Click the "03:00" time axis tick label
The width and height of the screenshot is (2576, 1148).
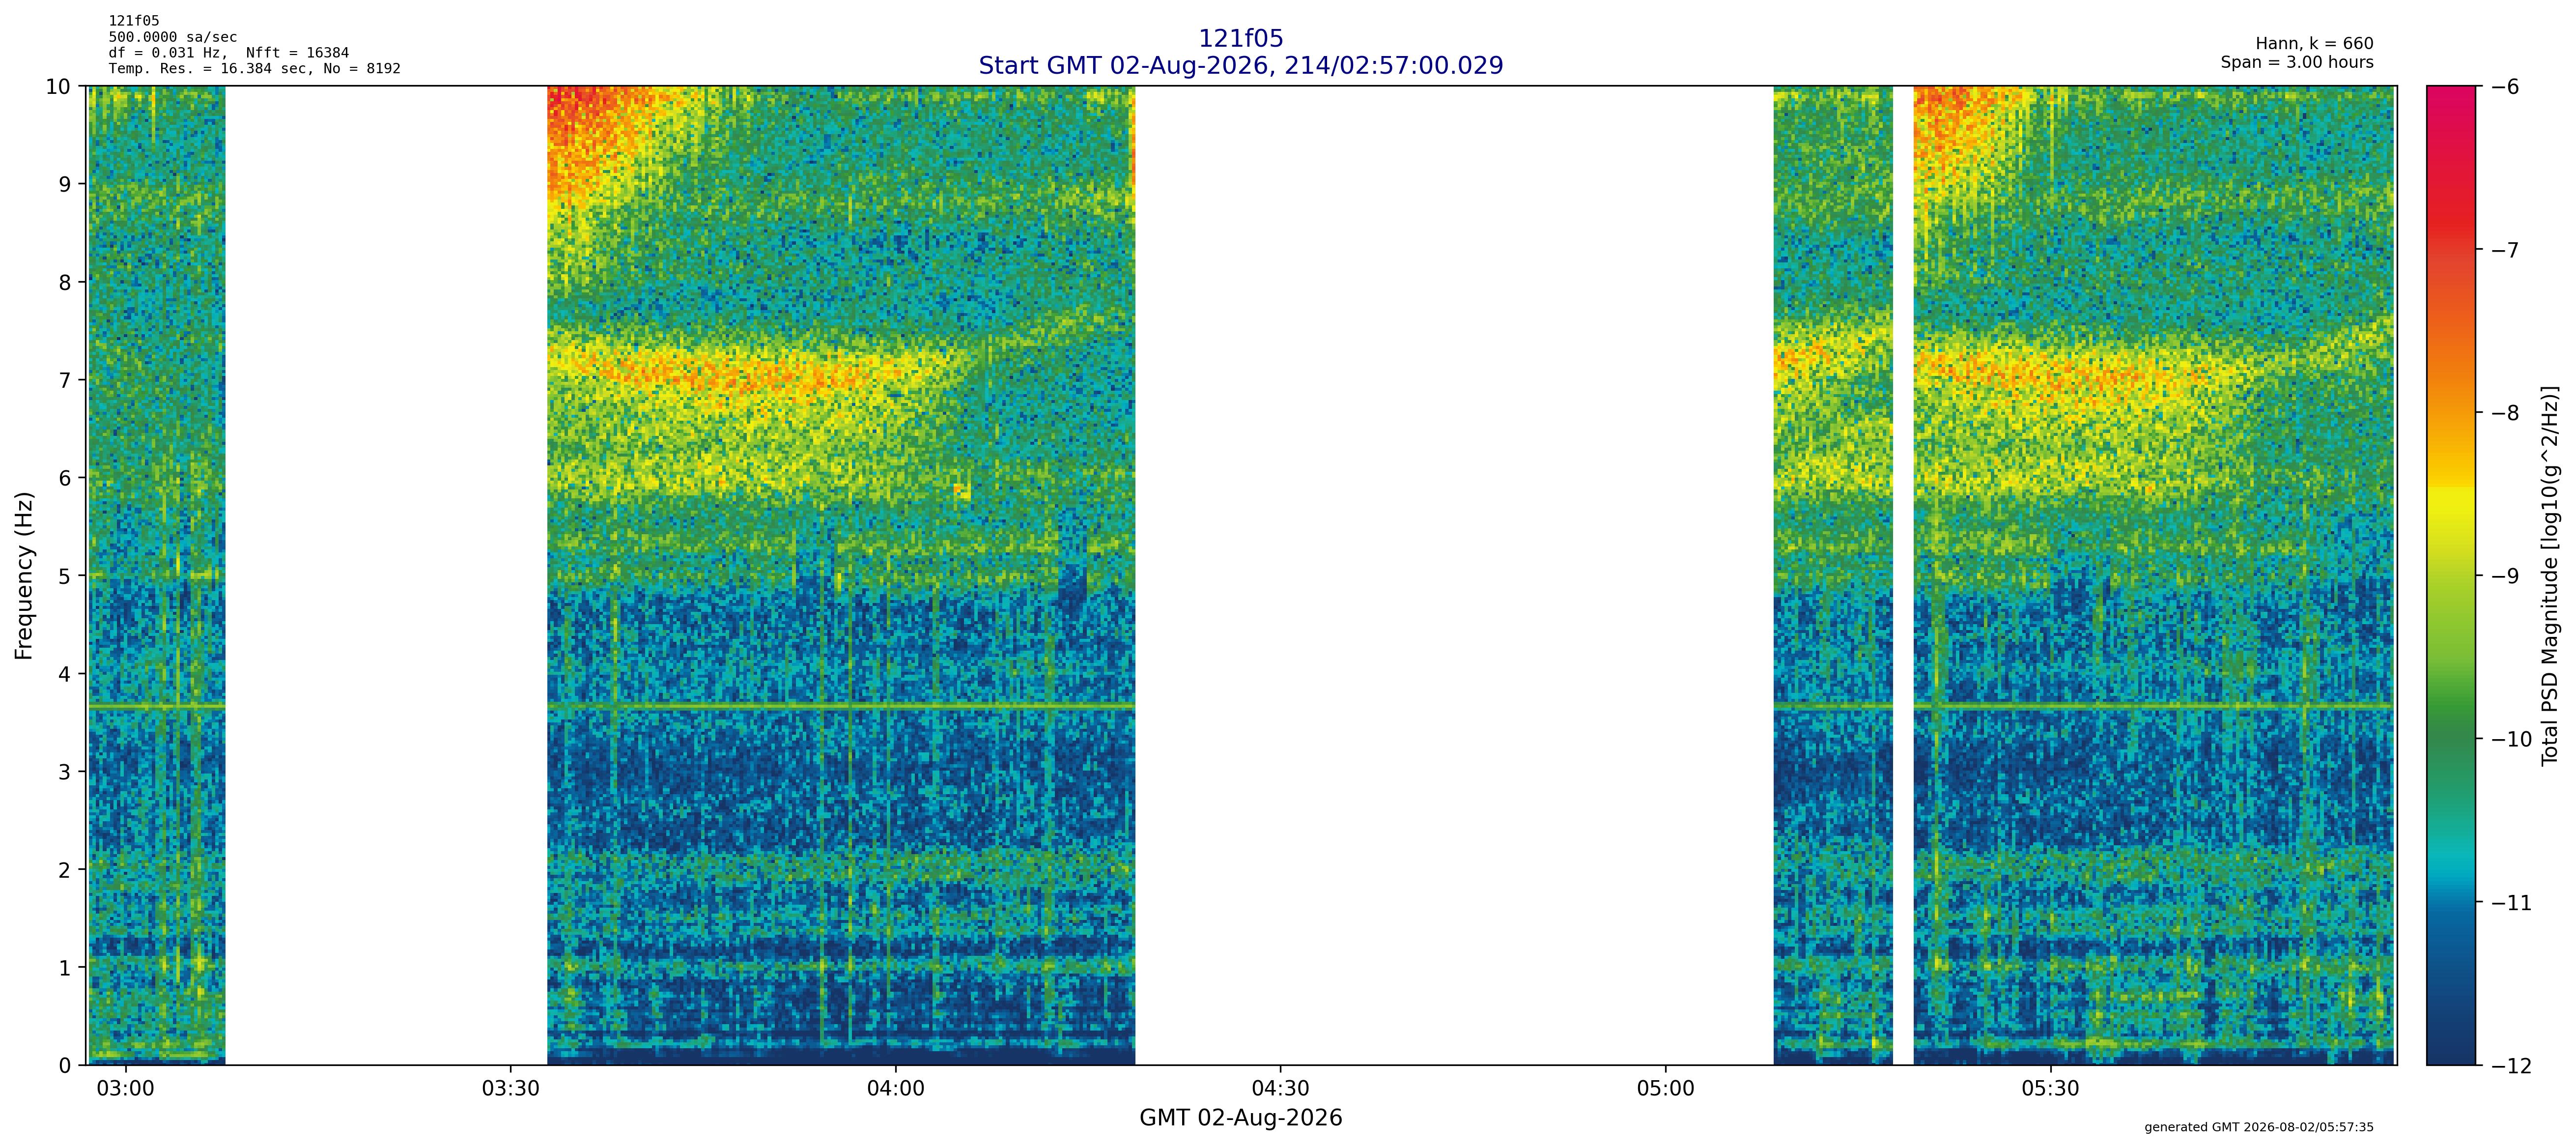[x=125, y=1088]
